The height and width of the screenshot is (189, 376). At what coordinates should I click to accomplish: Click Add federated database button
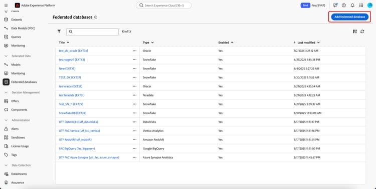[x=349, y=17]
